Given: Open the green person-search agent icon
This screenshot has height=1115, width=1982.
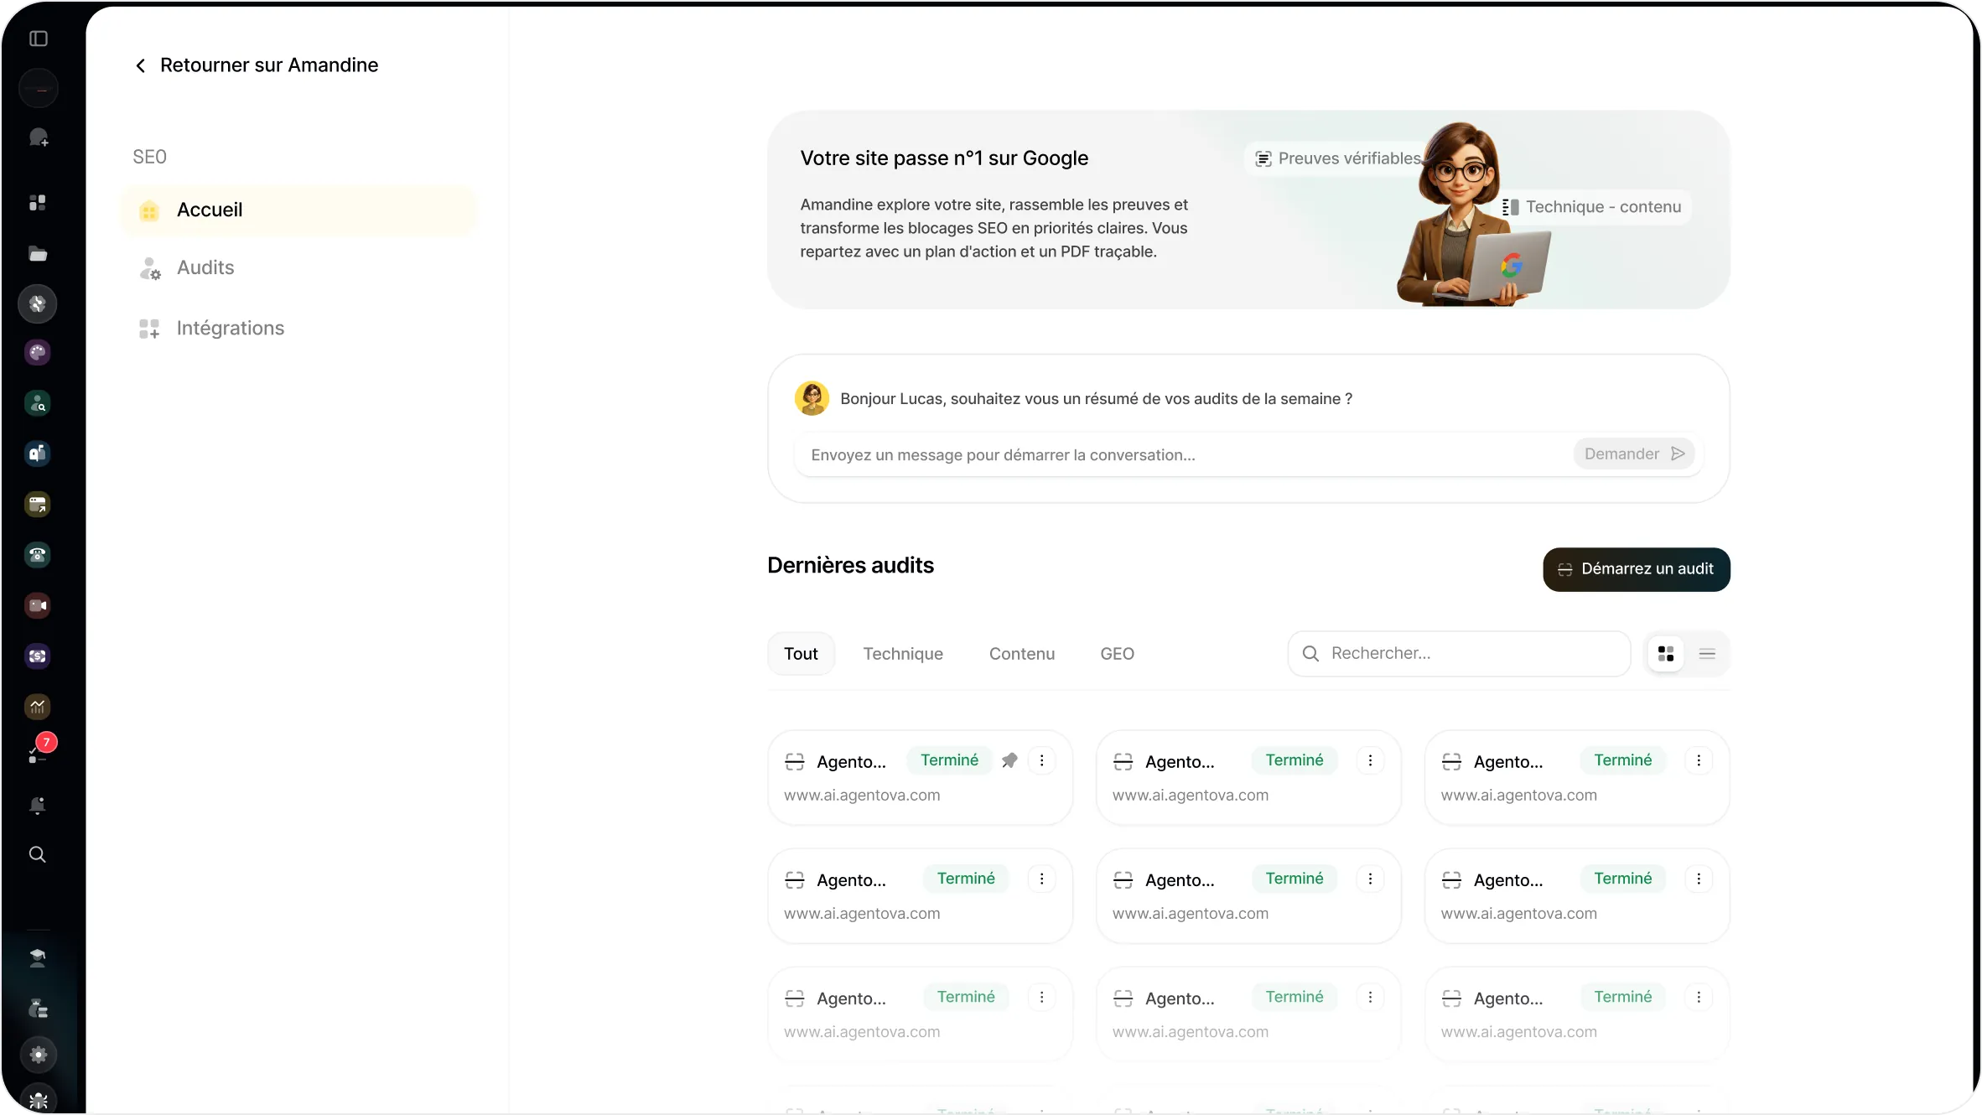Looking at the screenshot, I should tap(38, 403).
